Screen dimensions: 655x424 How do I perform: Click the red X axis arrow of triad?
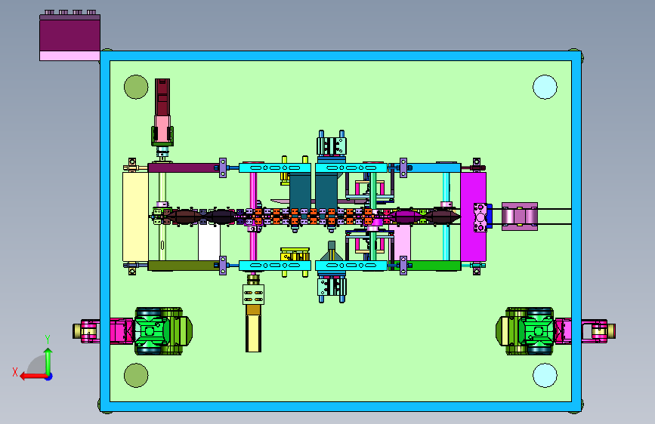[x=32, y=376]
